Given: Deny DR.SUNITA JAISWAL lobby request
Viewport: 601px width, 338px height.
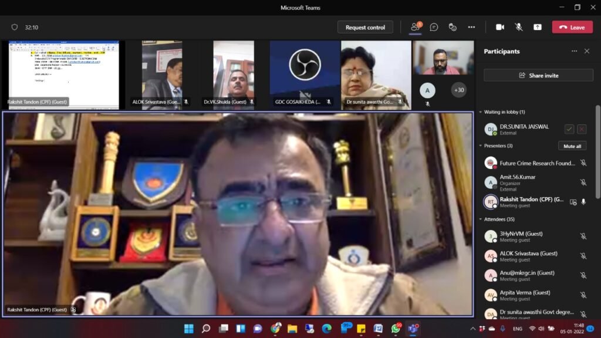Looking at the screenshot, I should click(x=582, y=129).
